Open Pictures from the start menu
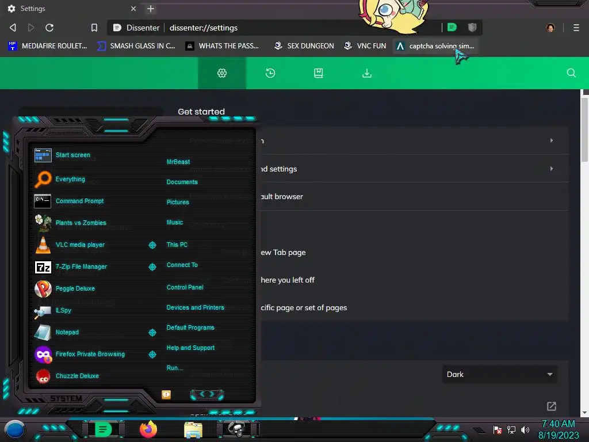The height and width of the screenshot is (442, 589). (x=178, y=202)
